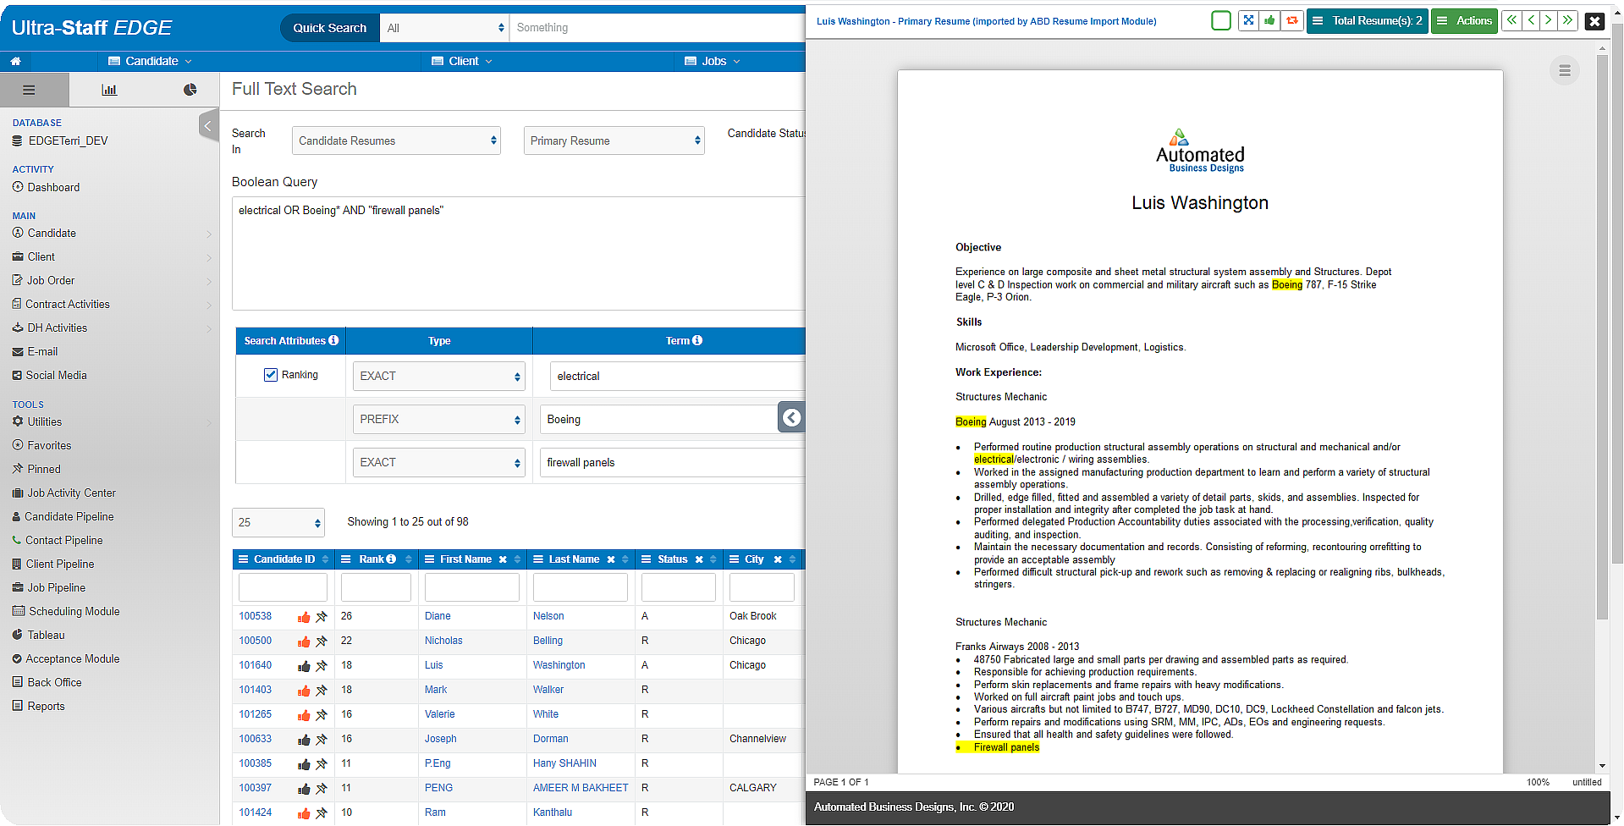1624x826 pixels.
Task: Open candidate record 100538
Action: pyautogui.click(x=256, y=616)
